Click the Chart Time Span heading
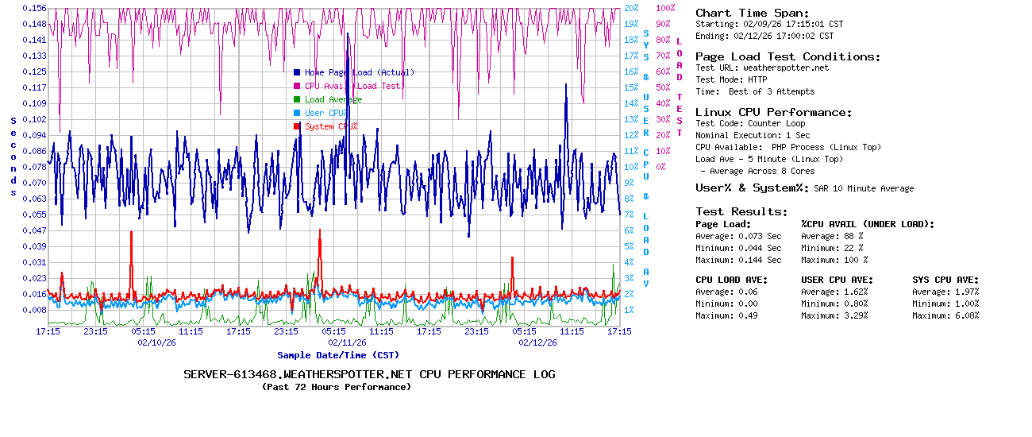Viewport: 1032px width, 437px height. [x=752, y=13]
